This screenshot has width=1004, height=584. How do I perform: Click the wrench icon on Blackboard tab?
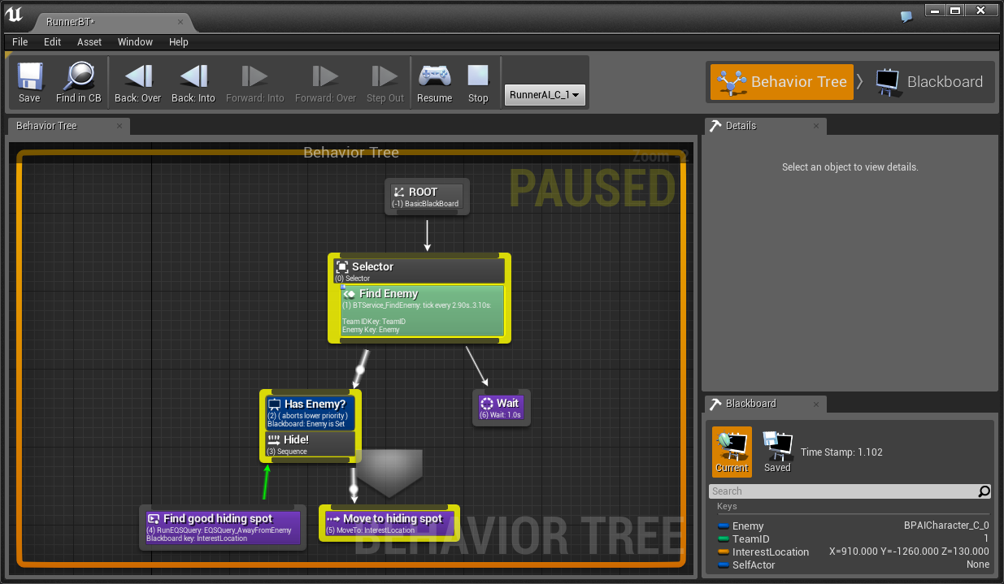tap(715, 404)
